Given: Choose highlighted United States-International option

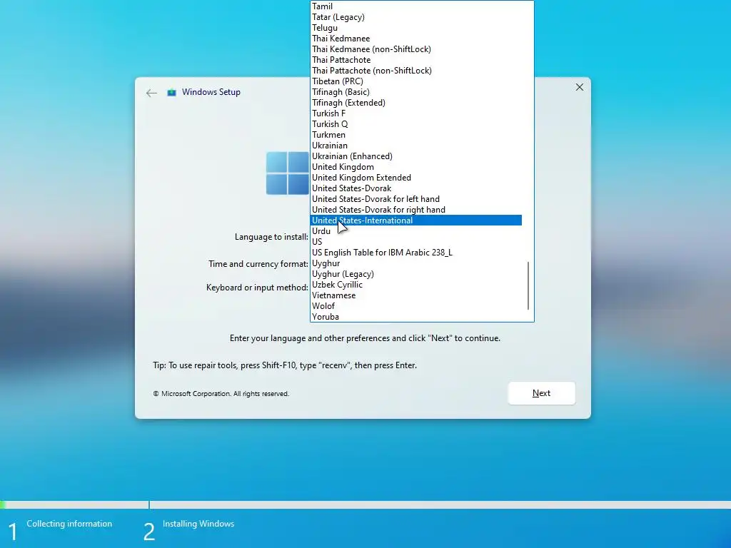Looking at the screenshot, I should click(416, 220).
